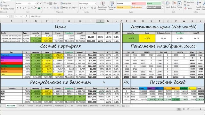
Task: Open Merge & Center dropdown arrow
Action: [77, 8]
